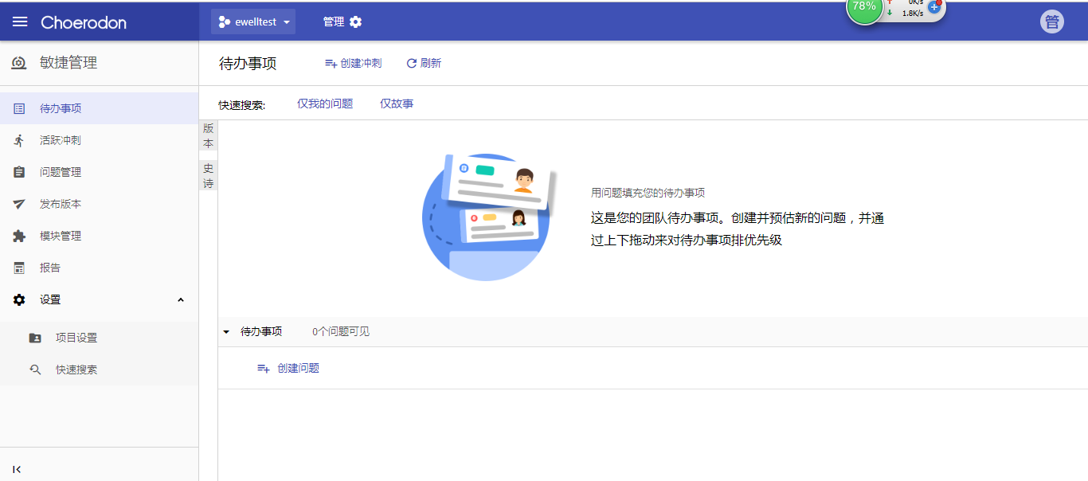Click the magnifier icon beside 快速搜索
The image size is (1088, 481).
coord(35,370)
